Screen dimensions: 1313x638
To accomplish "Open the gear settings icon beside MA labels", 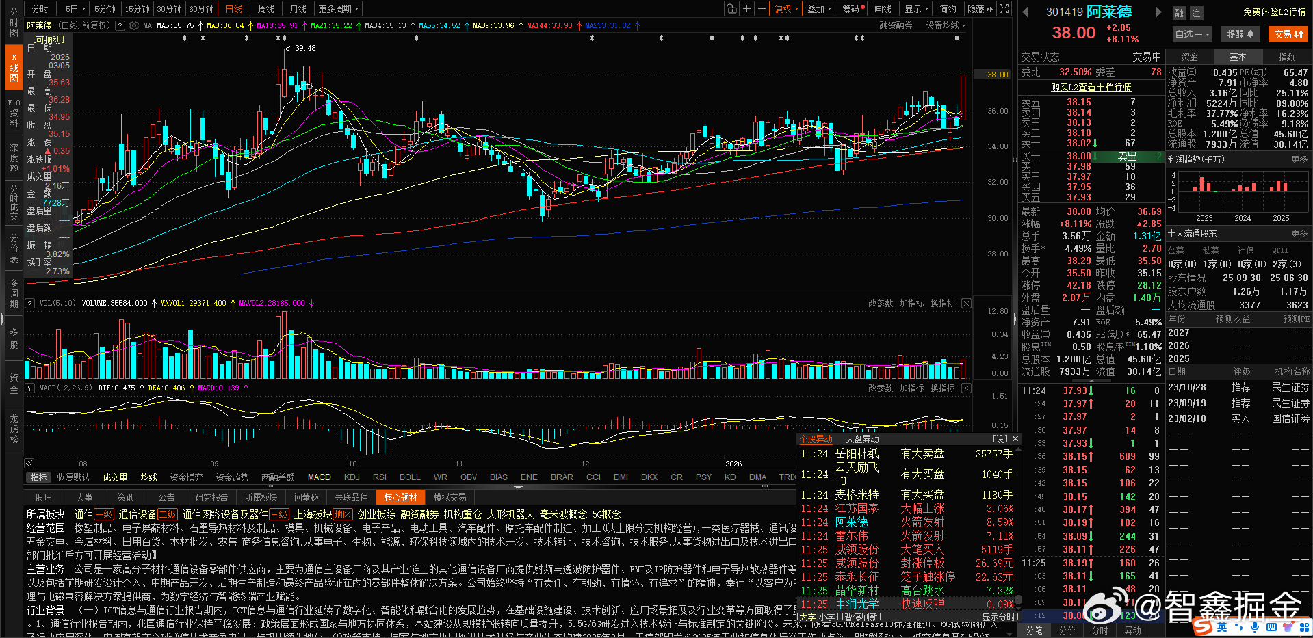I will 133,25.
